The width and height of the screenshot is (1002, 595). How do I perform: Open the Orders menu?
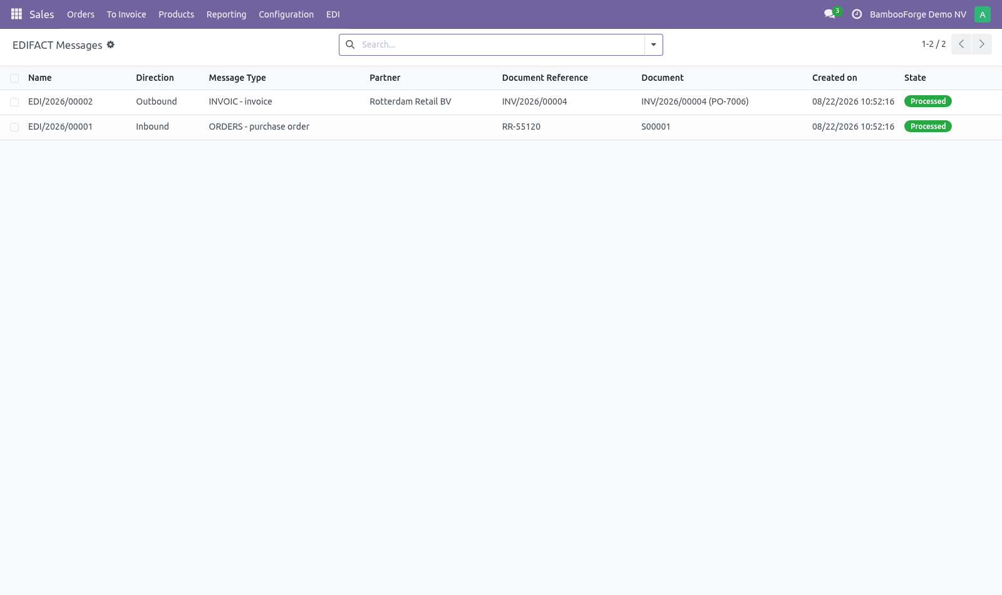(x=81, y=14)
